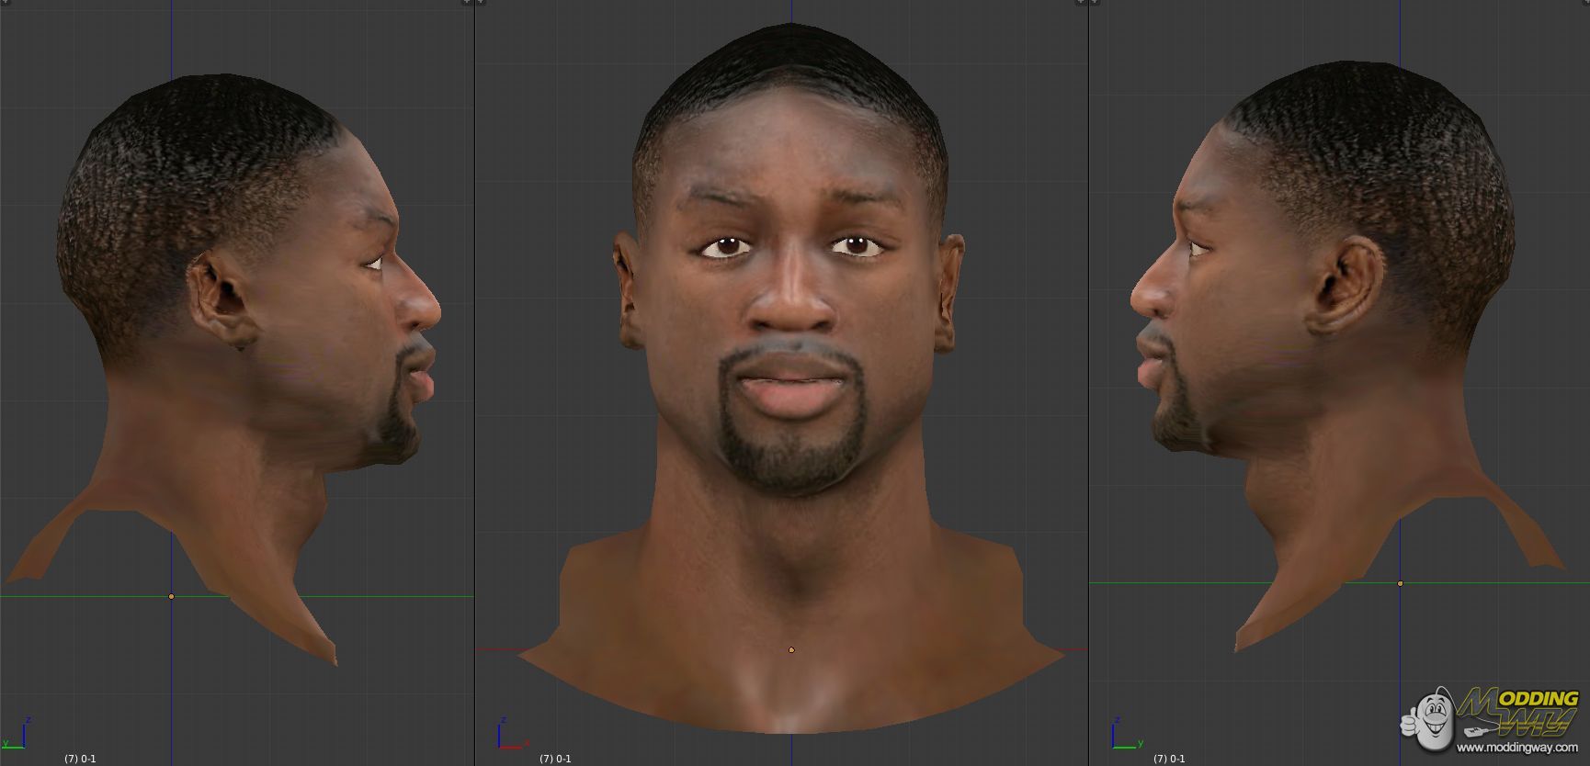This screenshot has height=766, width=1590.
Task: Click the axis gizmo in the left viewport
Action: pos(17,734)
